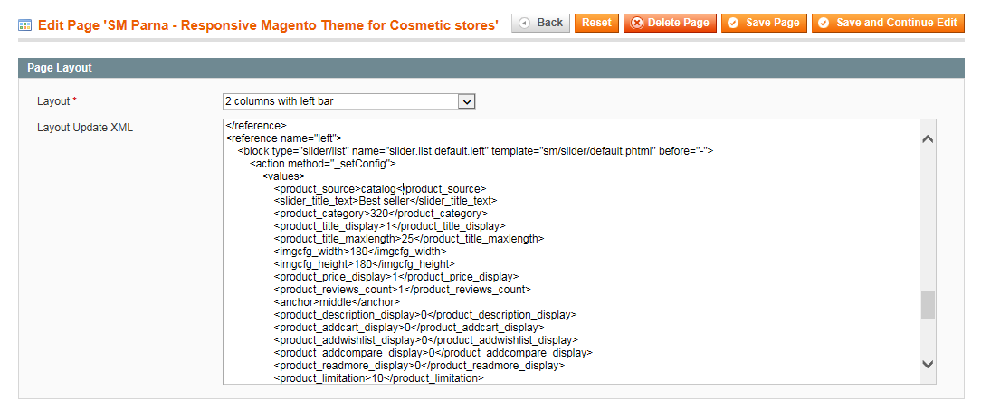Click the closing '</reference>' top line
981x410 pixels.
tap(256, 126)
